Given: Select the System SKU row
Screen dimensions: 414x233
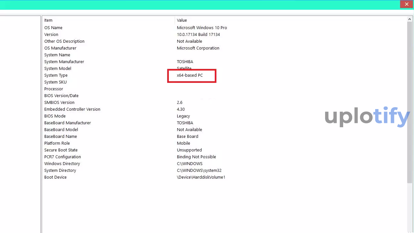Looking at the screenshot, I should pos(224,82).
